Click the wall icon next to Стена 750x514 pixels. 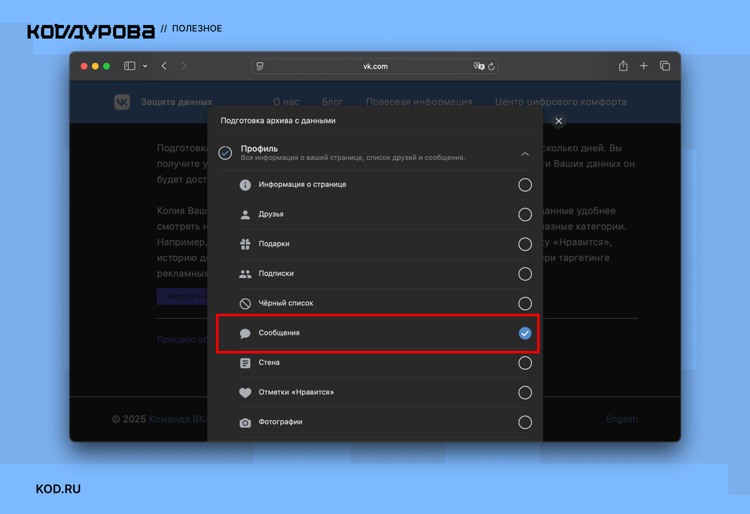point(245,363)
